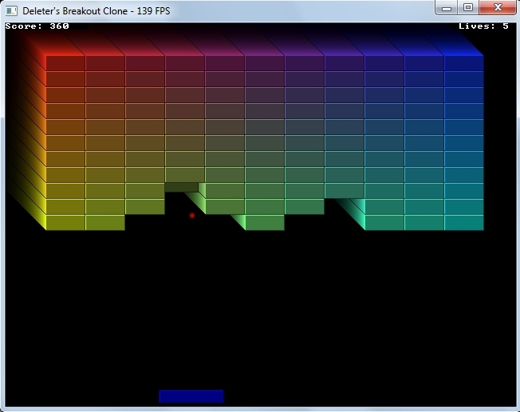Click the lone green brick at bottom center
The image size is (520, 412).
click(x=265, y=223)
